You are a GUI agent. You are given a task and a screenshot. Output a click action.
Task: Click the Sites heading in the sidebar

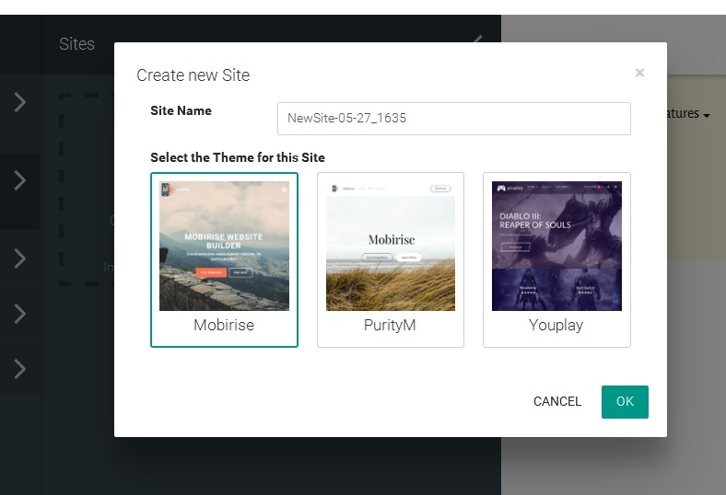click(76, 44)
